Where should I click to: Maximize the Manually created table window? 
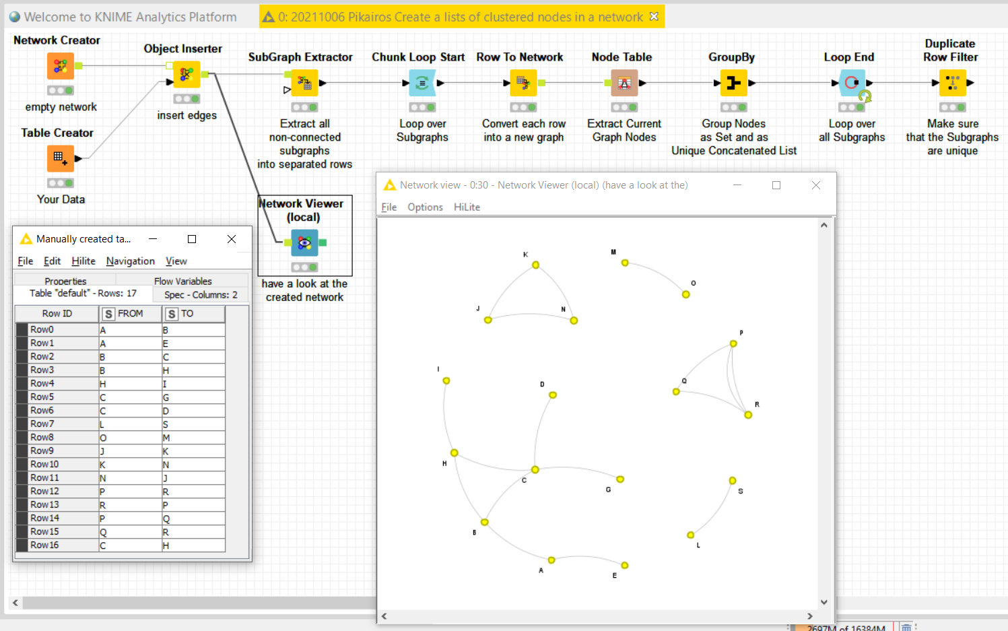click(192, 239)
